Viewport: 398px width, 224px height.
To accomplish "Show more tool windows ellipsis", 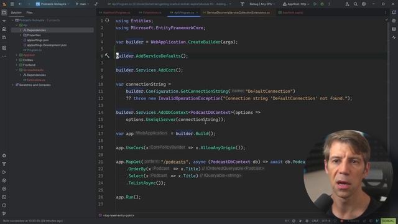I will point(4,56).
